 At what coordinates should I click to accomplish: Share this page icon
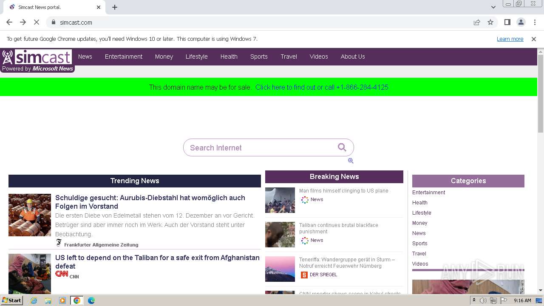(x=477, y=22)
